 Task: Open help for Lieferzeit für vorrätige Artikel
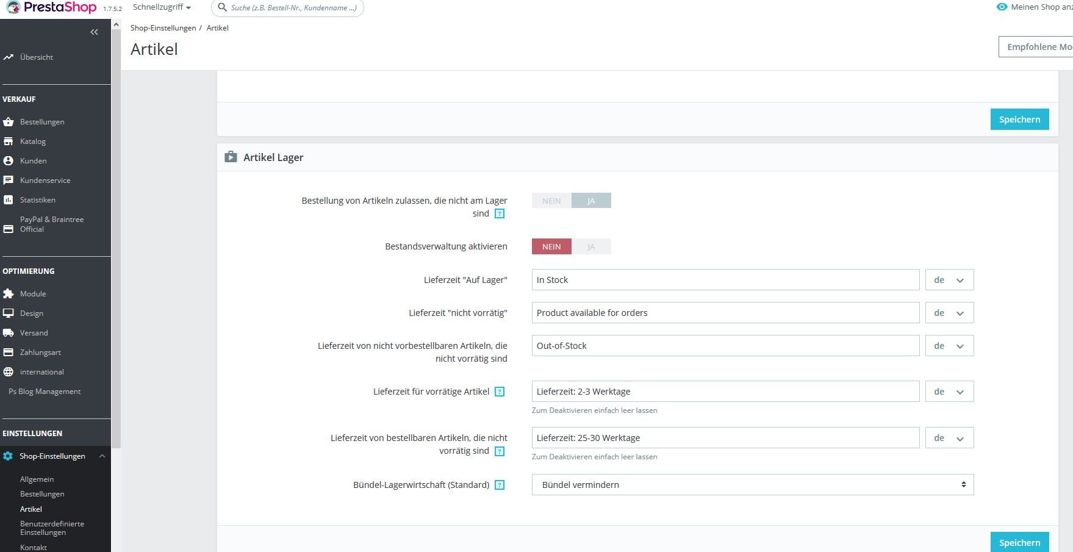(500, 392)
